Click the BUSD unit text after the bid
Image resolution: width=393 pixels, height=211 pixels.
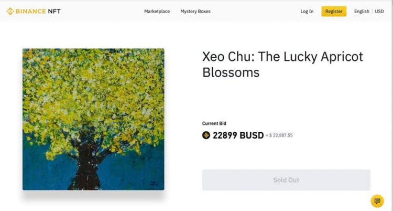[x=252, y=135]
